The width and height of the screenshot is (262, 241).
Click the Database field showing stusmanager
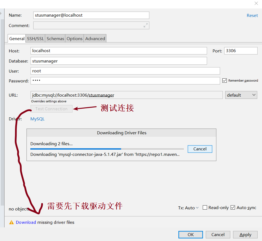[119, 61]
